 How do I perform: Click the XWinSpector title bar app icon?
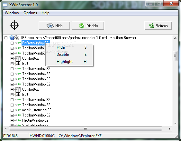(5, 5)
